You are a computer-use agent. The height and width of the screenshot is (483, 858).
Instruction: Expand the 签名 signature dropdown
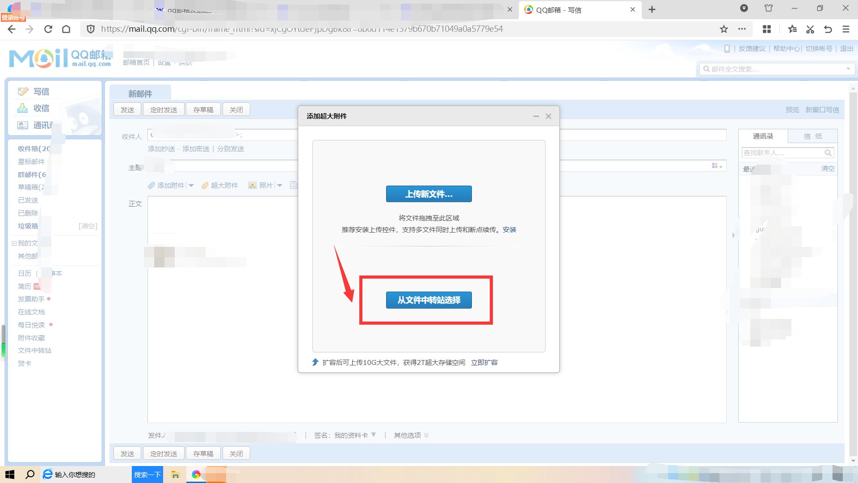click(374, 435)
